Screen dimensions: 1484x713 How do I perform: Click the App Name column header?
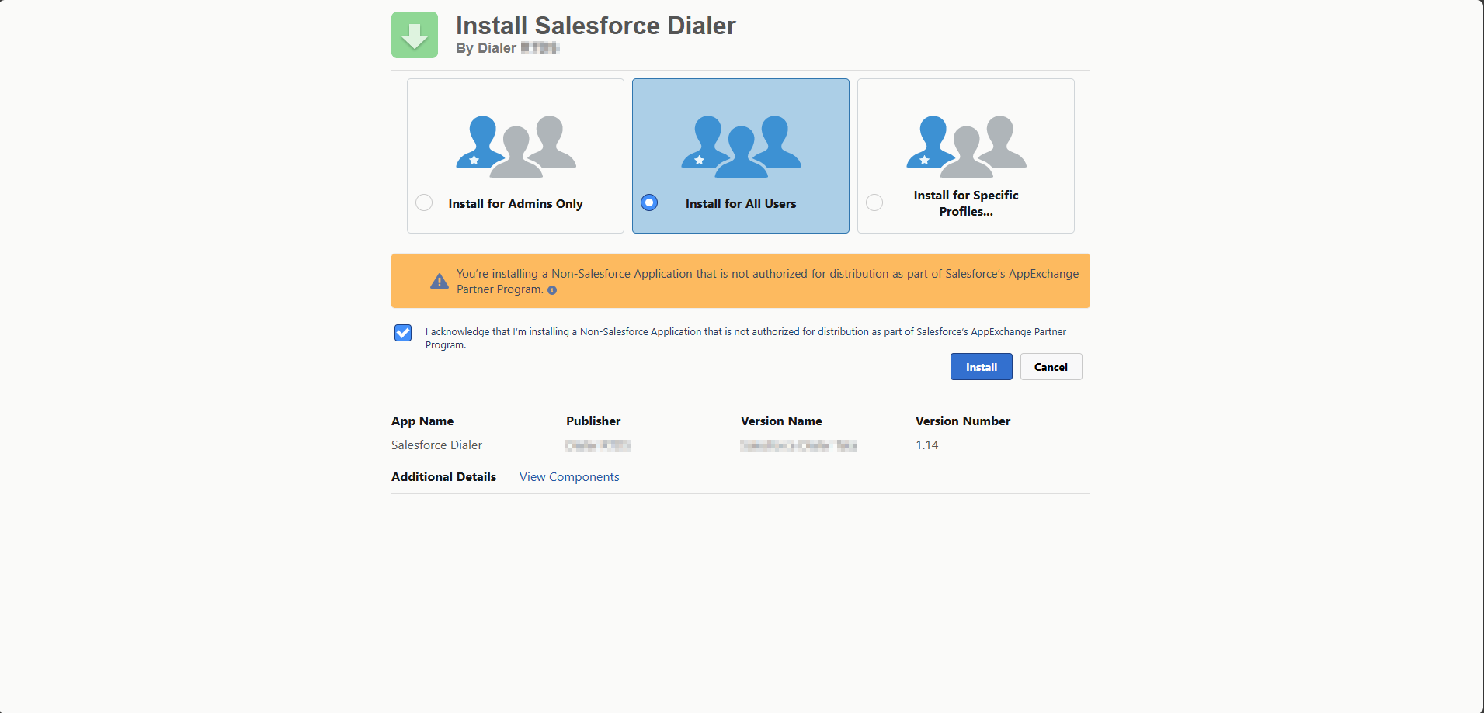tap(422, 421)
